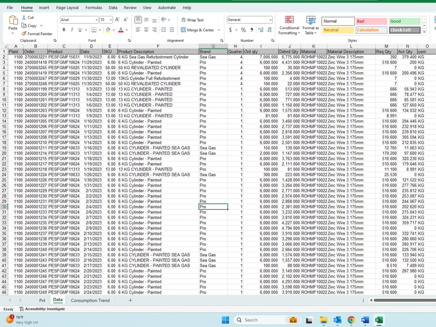Increase font size with the larger A icon

click(117, 20)
